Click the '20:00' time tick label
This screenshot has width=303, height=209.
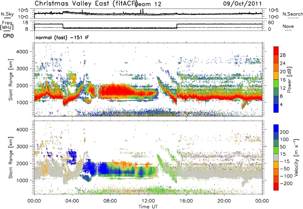point(224,201)
